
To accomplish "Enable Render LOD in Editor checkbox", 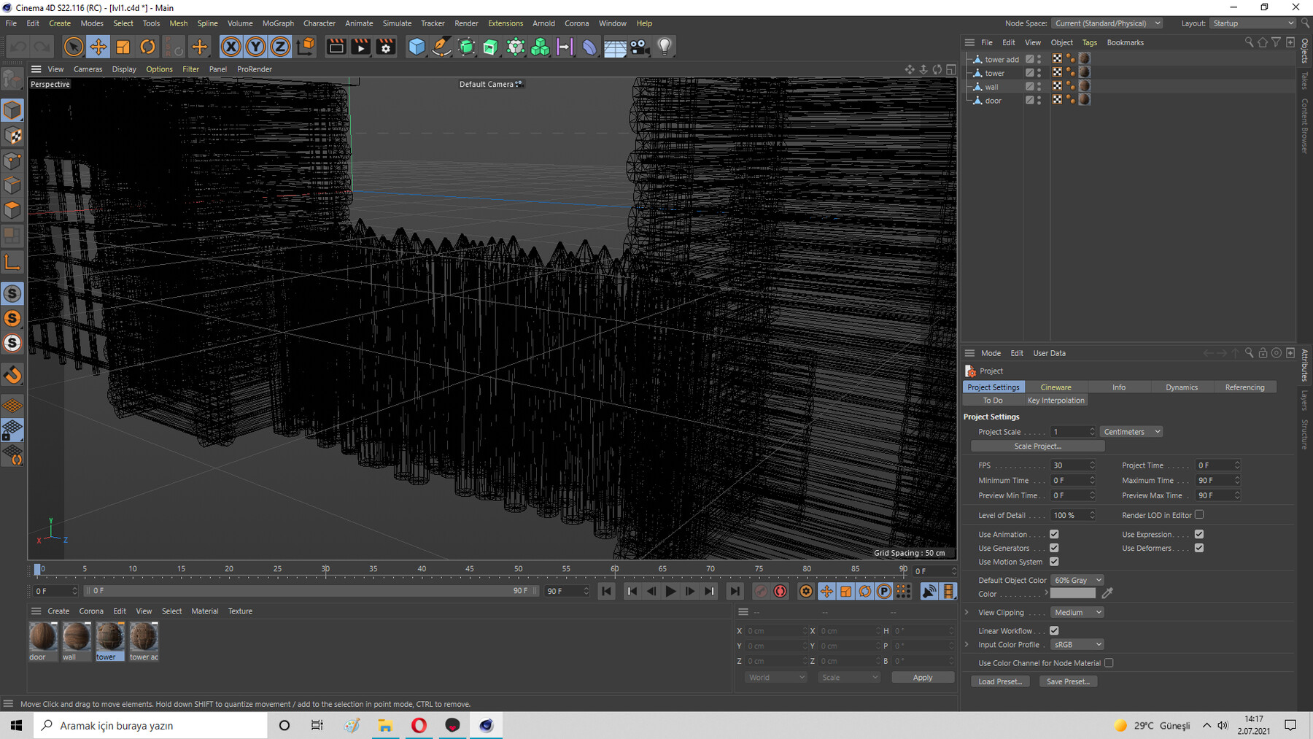I will coord(1199,514).
